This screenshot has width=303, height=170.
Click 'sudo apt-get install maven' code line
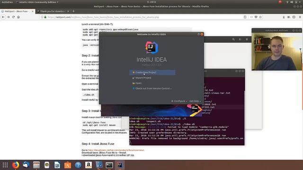(99, 125)
